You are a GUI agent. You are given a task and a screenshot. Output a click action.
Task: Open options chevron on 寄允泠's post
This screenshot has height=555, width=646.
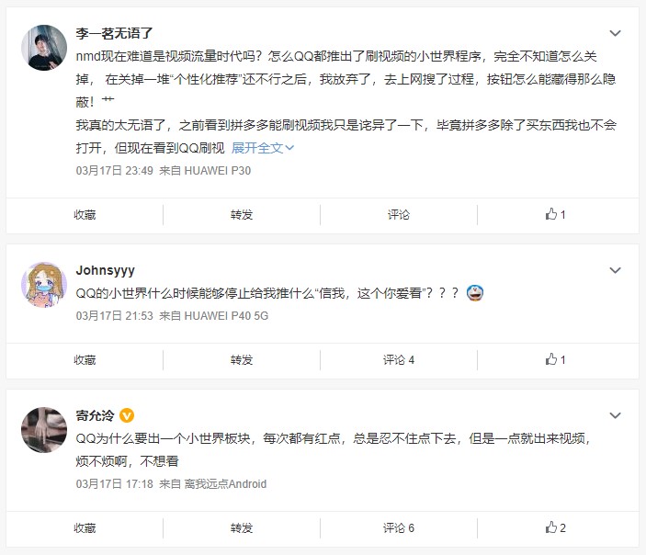tap(615, 415)
